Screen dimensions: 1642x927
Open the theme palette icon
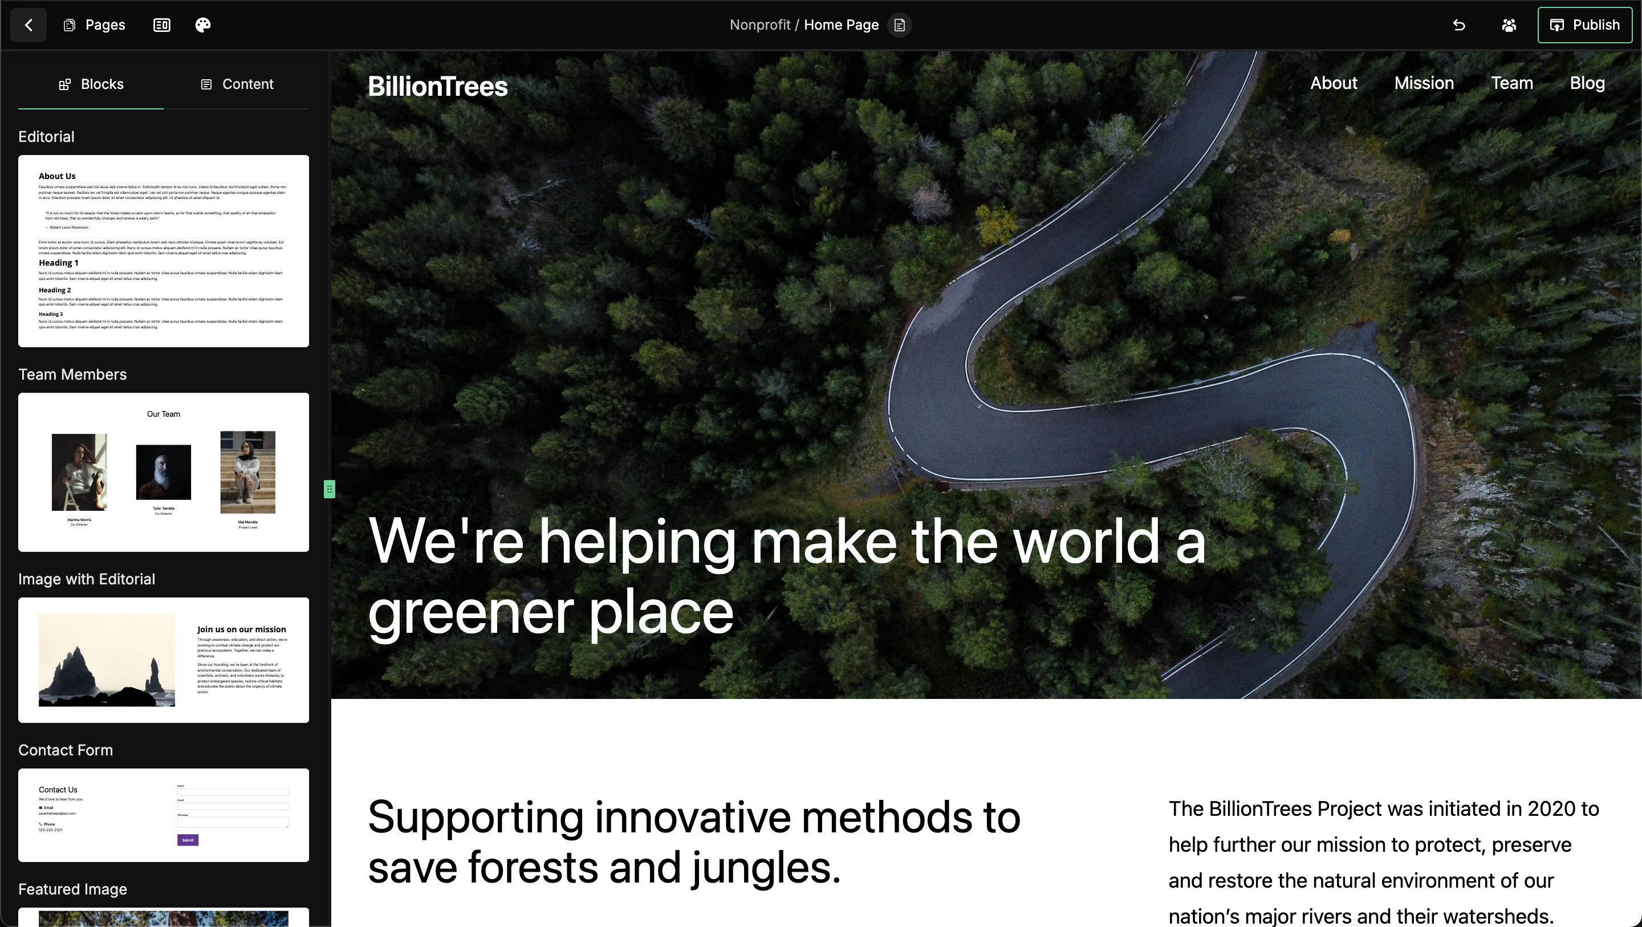pos(203,25)
